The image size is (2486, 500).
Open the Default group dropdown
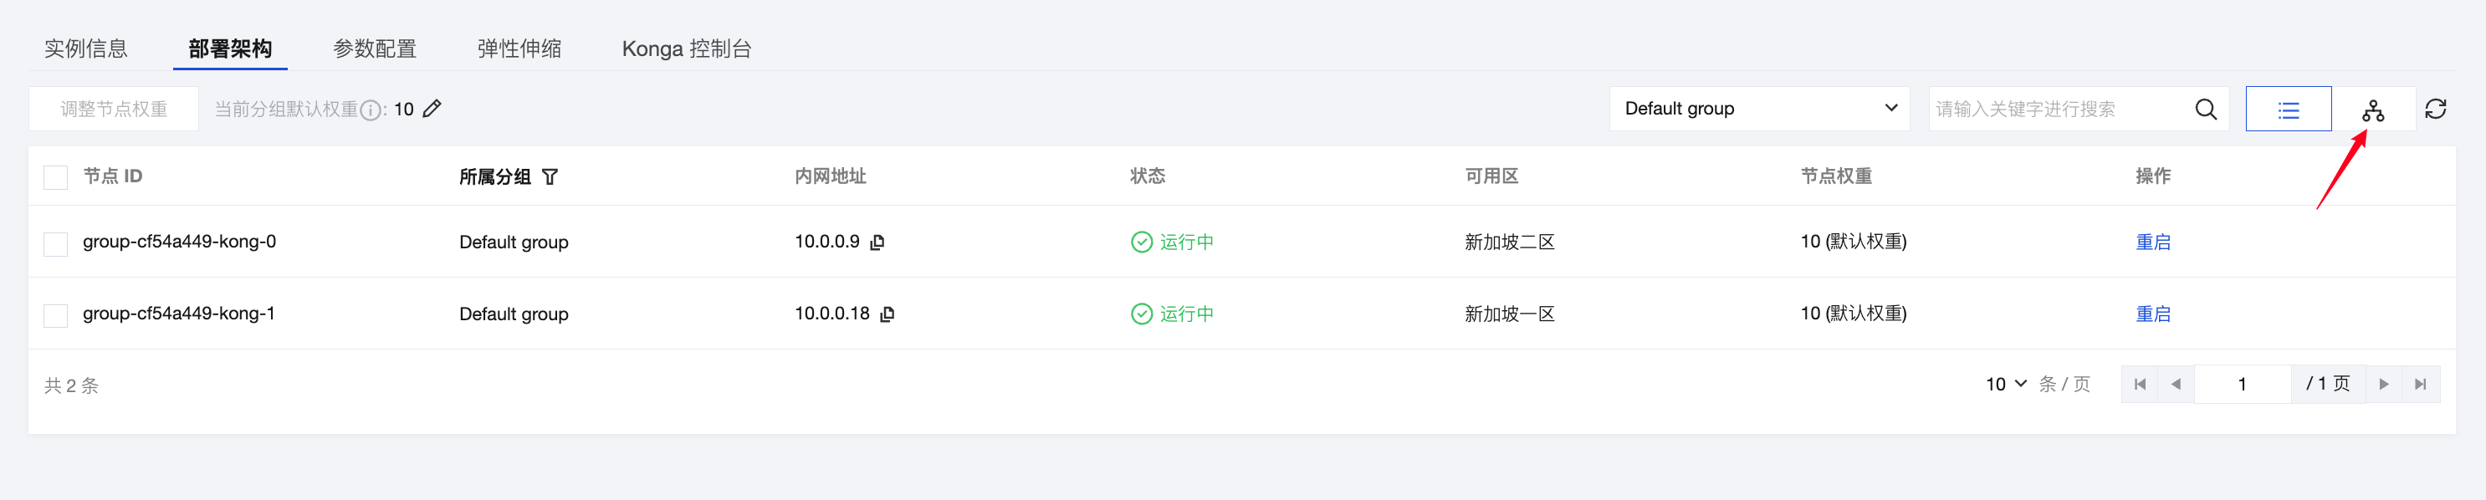[x=1758, y=109]
